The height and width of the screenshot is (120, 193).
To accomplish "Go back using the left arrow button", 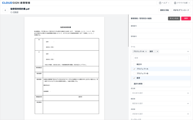I will pyautogui.click(x=5, y=10).
